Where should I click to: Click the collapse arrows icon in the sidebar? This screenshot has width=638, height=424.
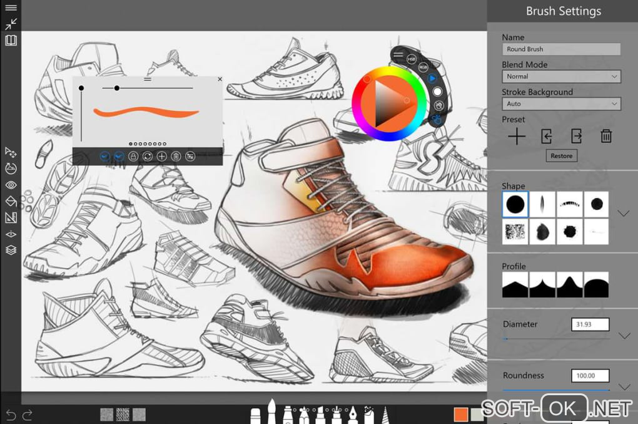[x=11, y=24]
